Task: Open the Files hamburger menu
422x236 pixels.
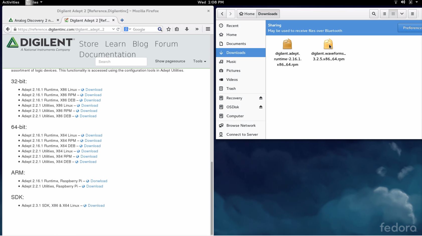Action: click(412, 14)
